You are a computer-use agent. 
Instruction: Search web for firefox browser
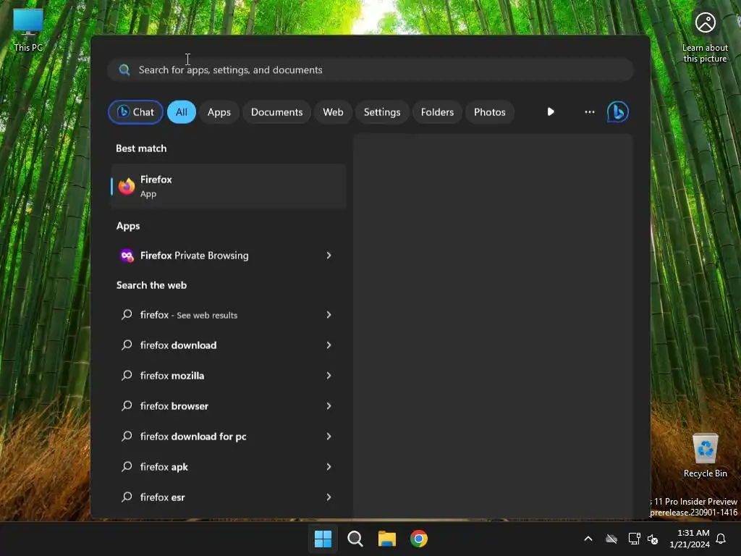228,405
